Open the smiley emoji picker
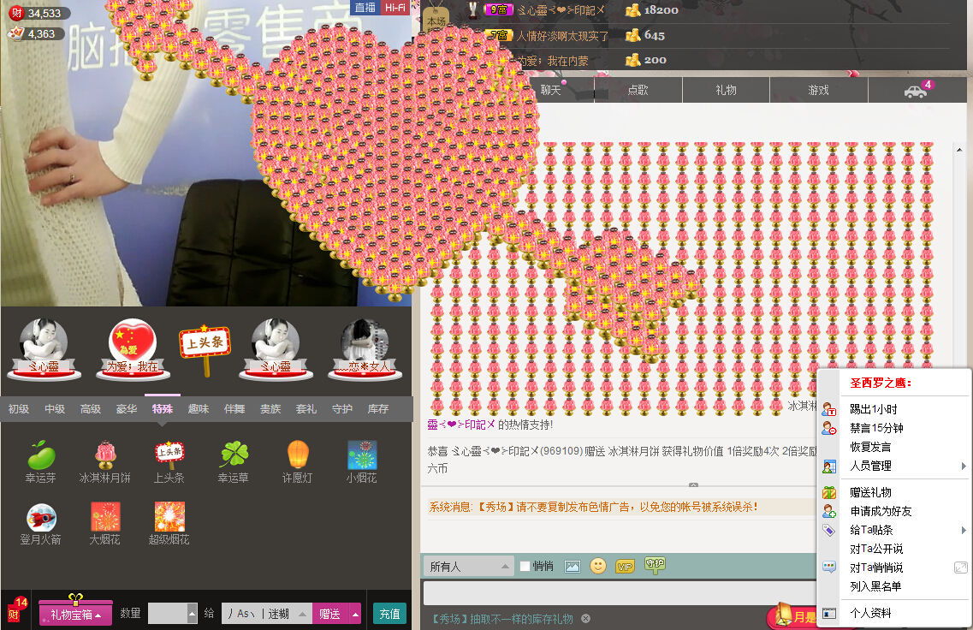Screen dimensions: 973x630 [x=598, y=566]
